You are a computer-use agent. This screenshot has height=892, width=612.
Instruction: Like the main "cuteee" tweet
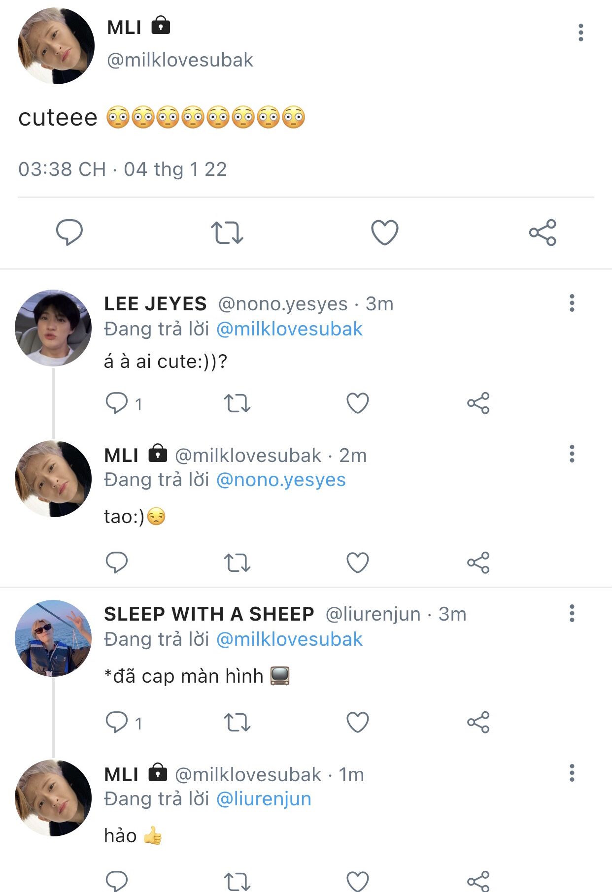(384, 232)
